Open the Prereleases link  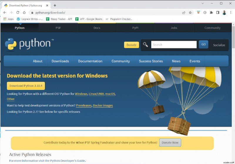[x=84, y=105]
